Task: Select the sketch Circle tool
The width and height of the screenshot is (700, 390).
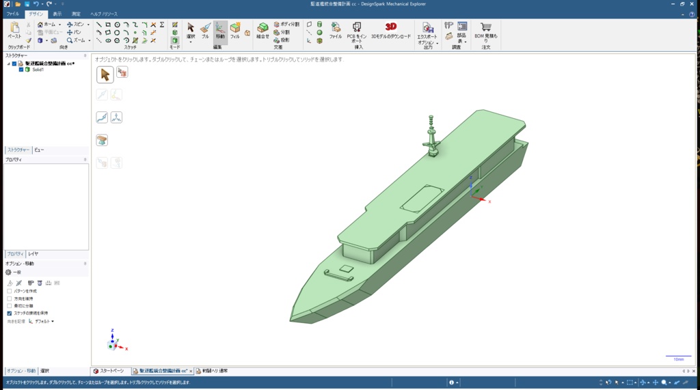Action: 117,25
